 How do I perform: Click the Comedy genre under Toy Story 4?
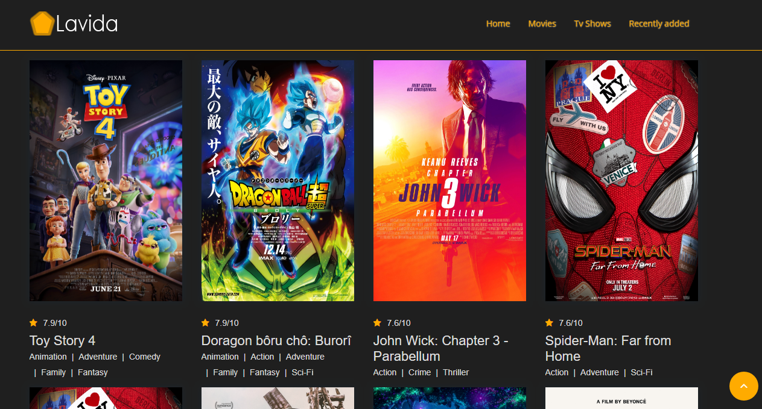tap(145, 357)
